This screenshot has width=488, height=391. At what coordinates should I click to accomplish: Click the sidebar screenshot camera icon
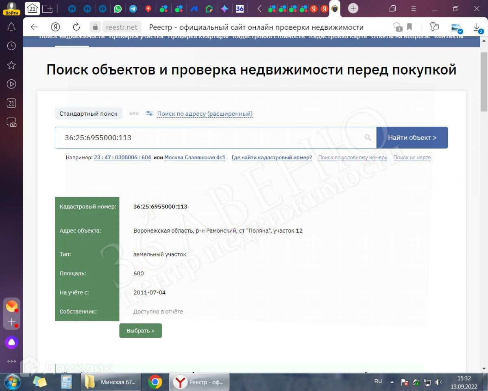(x=11, y=122)
